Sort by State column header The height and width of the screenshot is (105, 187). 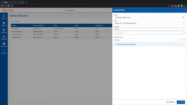coord(76,25)
